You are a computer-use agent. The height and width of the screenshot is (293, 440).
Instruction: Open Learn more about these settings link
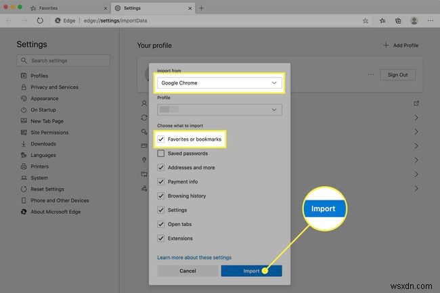(x=194, y=257)
